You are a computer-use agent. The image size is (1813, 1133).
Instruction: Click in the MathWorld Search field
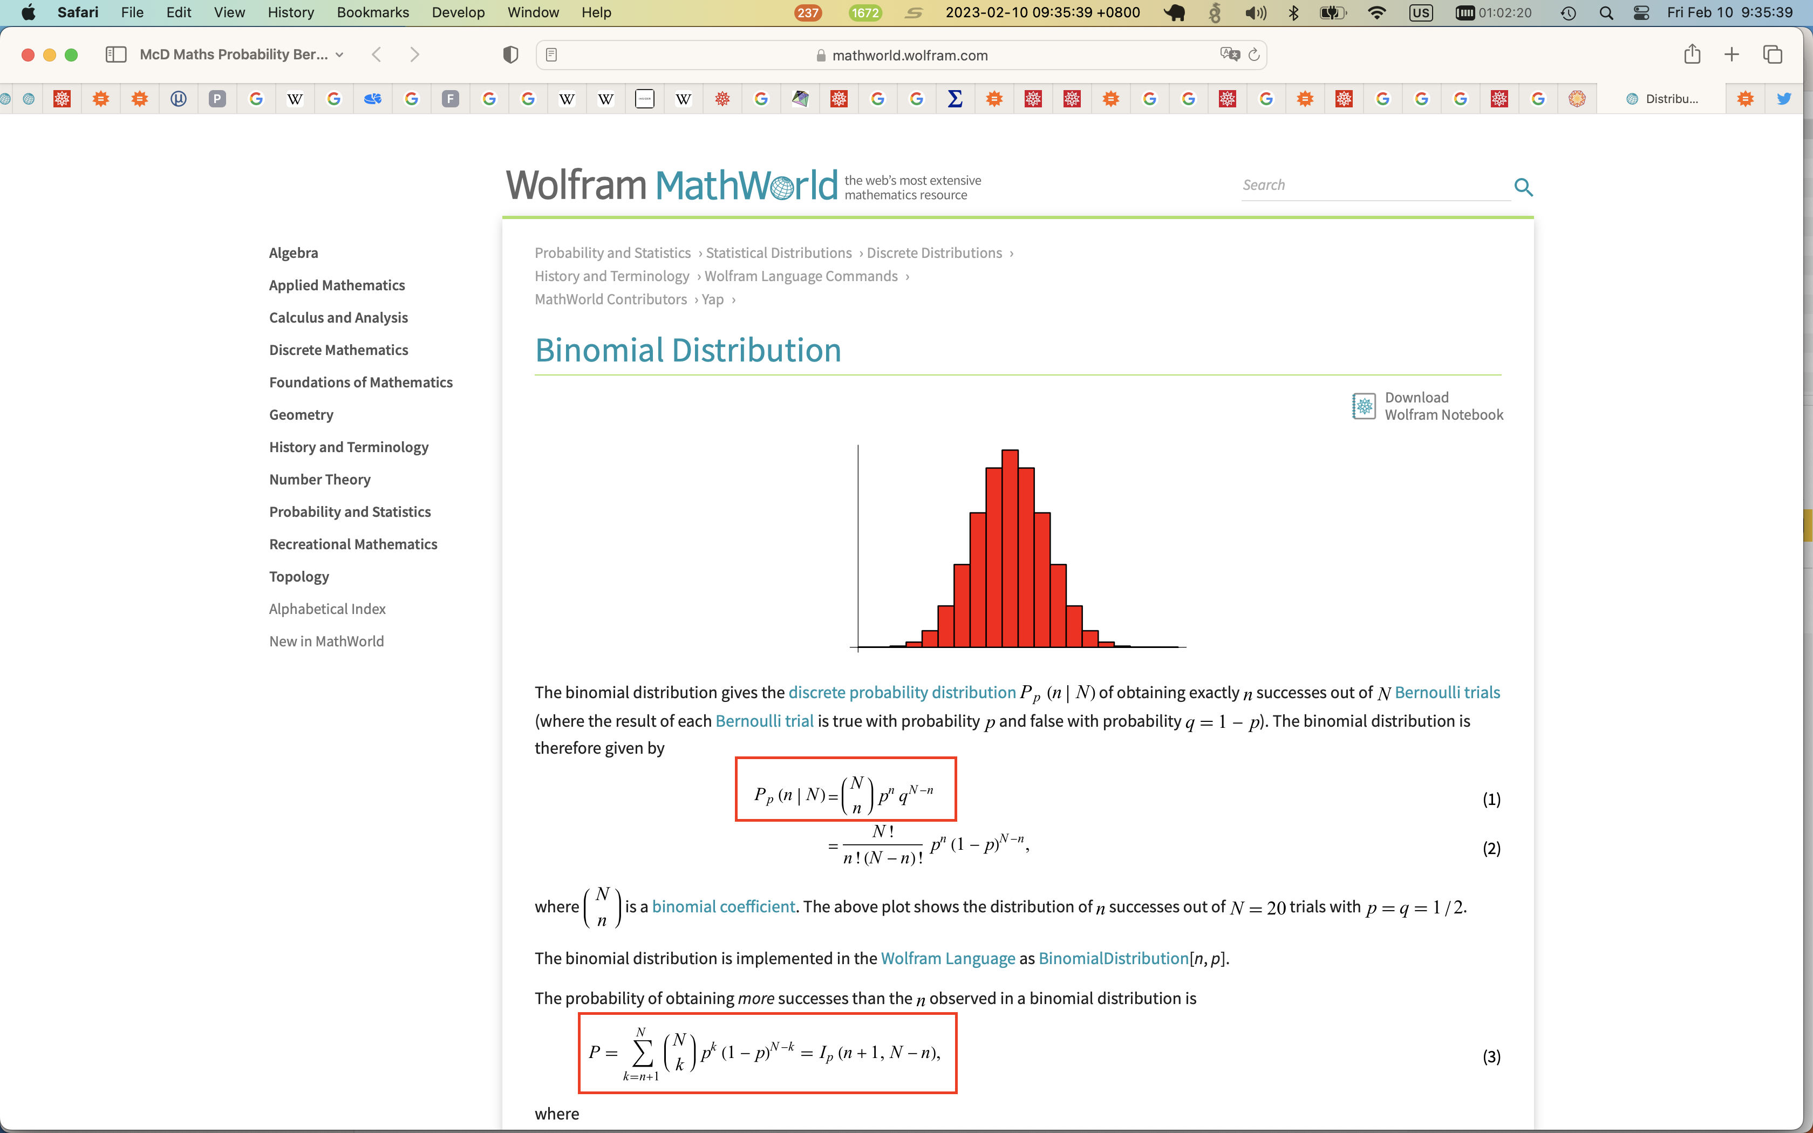coord(1371,185)
